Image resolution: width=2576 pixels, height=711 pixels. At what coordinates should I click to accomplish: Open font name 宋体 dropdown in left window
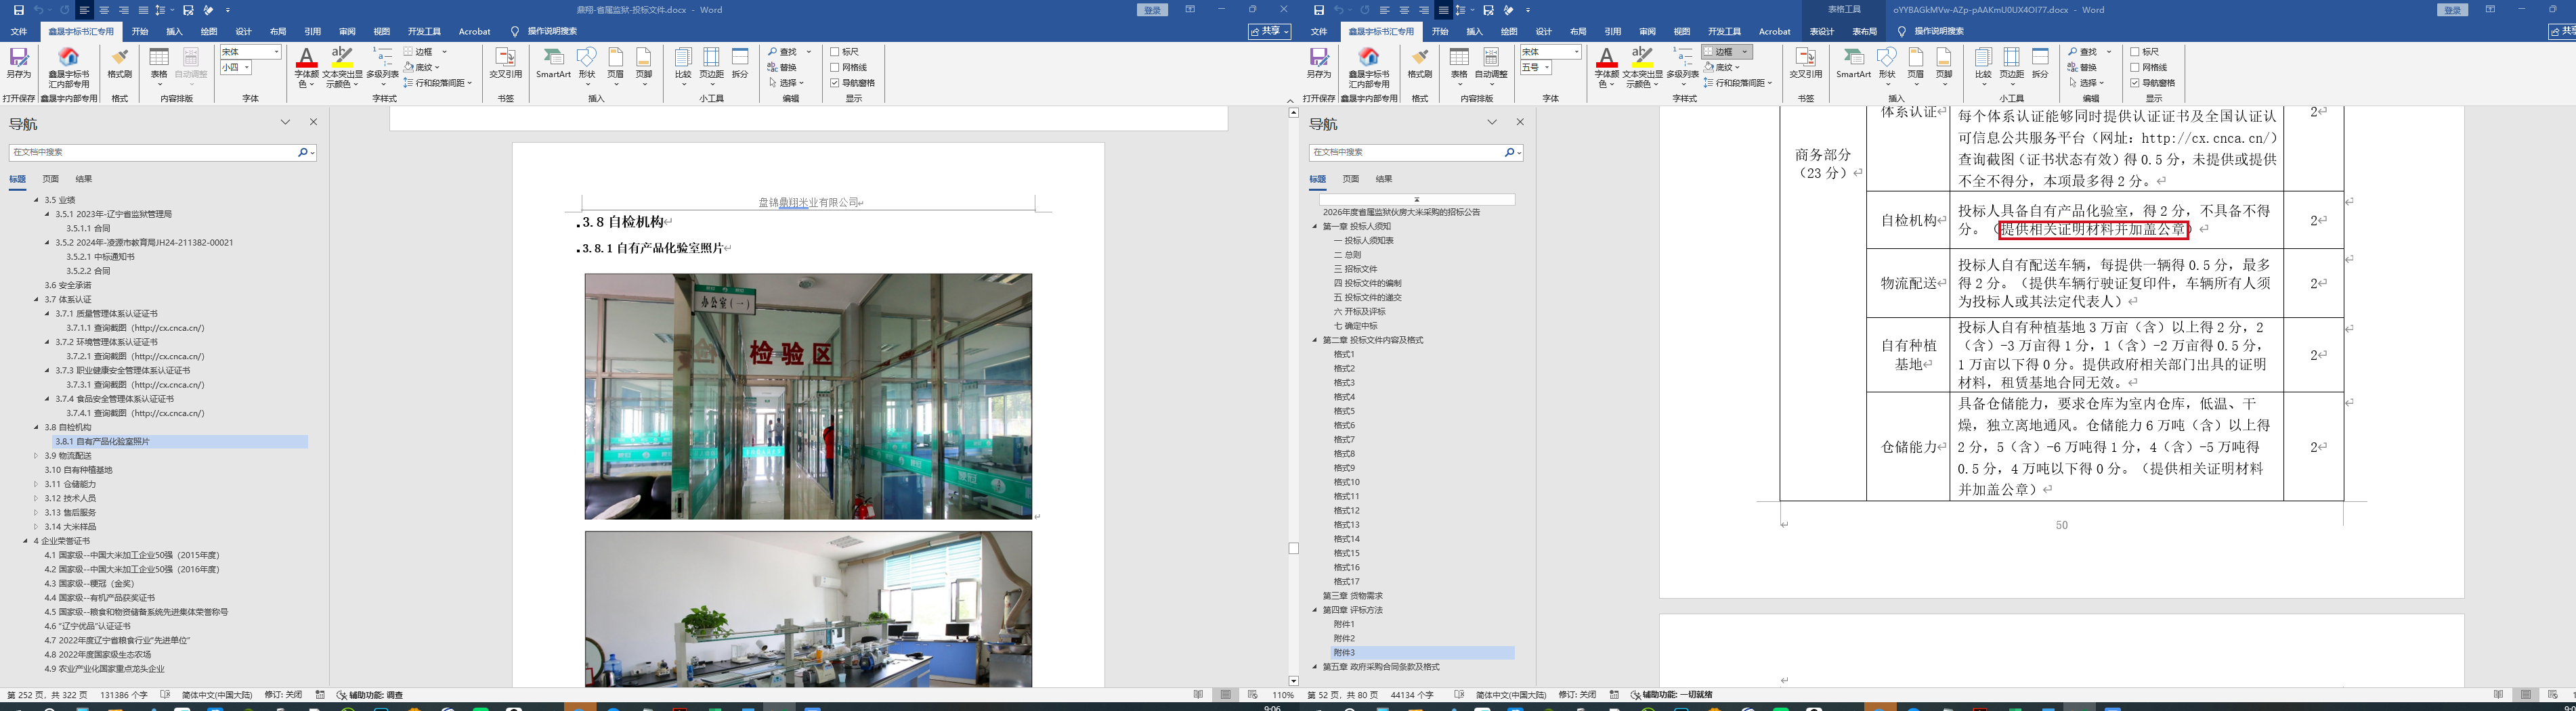pyautogui.click(x=276, y=52)
